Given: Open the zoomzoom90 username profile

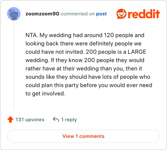Looking at the screenshot, I should pyautogui.click(x=42, y=14).
